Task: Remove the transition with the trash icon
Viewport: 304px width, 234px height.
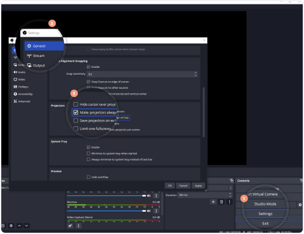Action: click(221, 202)
